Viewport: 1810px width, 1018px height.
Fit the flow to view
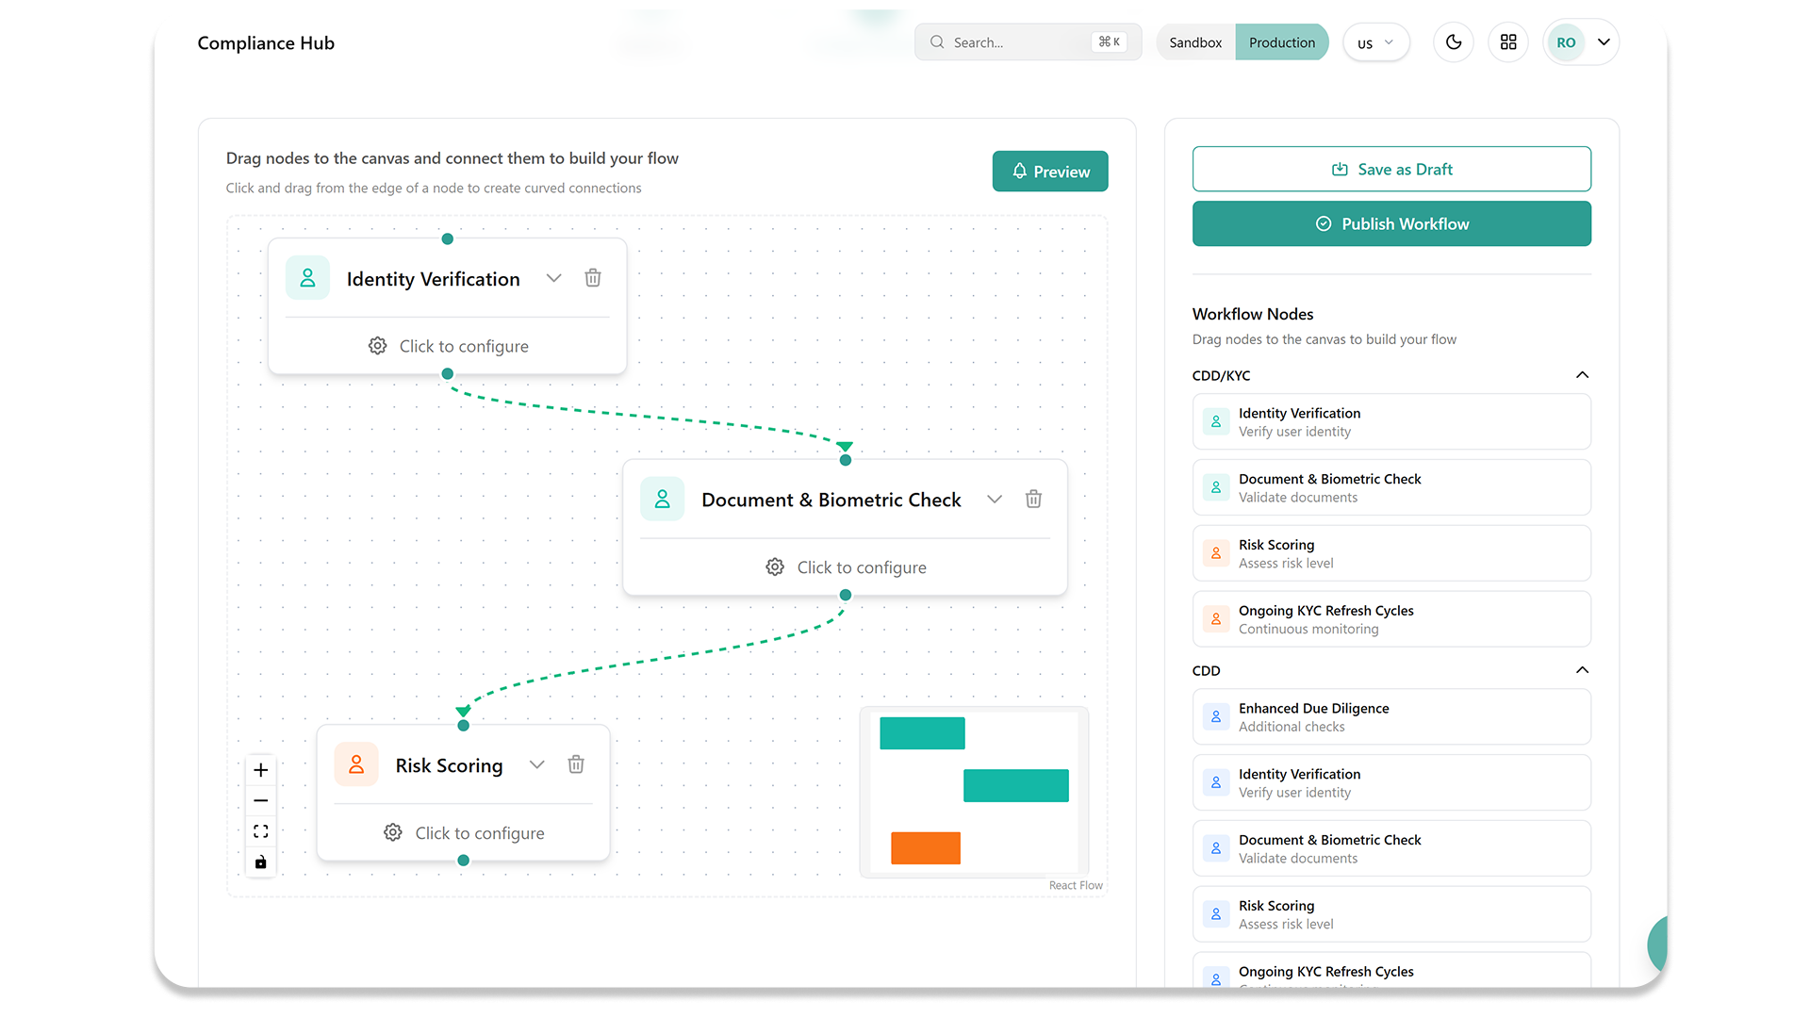pyautogui.click(x=261, y=831)
